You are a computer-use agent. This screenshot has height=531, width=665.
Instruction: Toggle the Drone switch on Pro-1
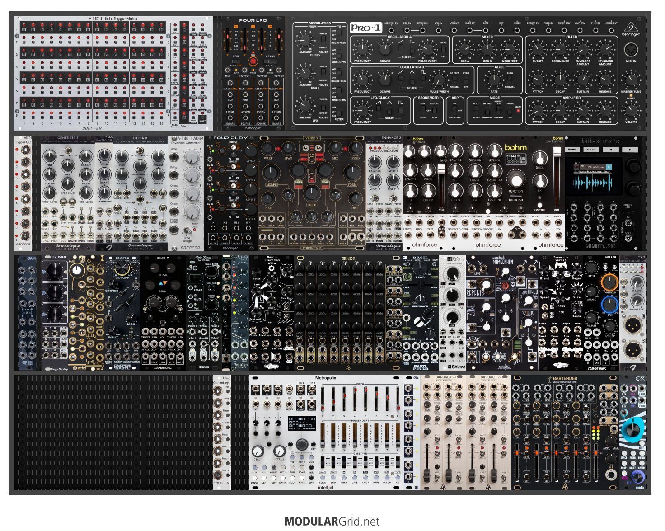click(510, 110)
